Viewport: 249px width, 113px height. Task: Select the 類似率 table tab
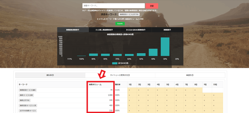(50, 75)
